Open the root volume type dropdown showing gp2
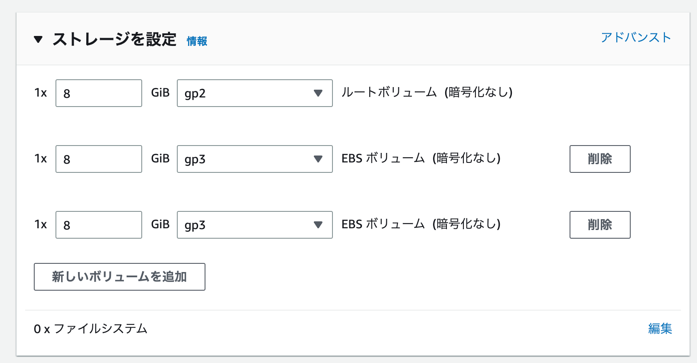Image resolution: width=697 pixels, height=363 pixels. 254,93
